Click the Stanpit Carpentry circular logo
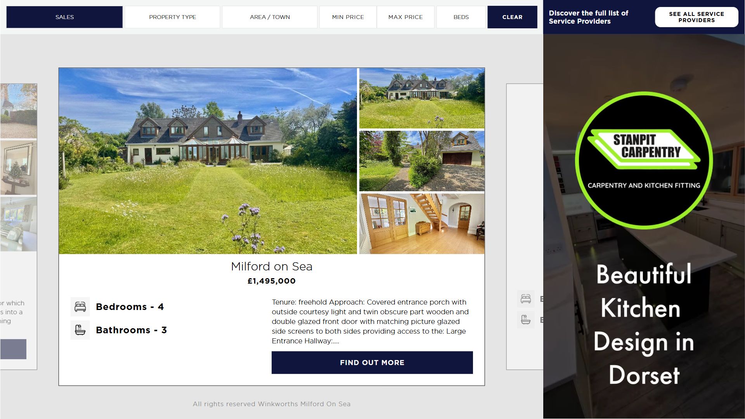This screenshot has width=745, height=419. (644, 160)
